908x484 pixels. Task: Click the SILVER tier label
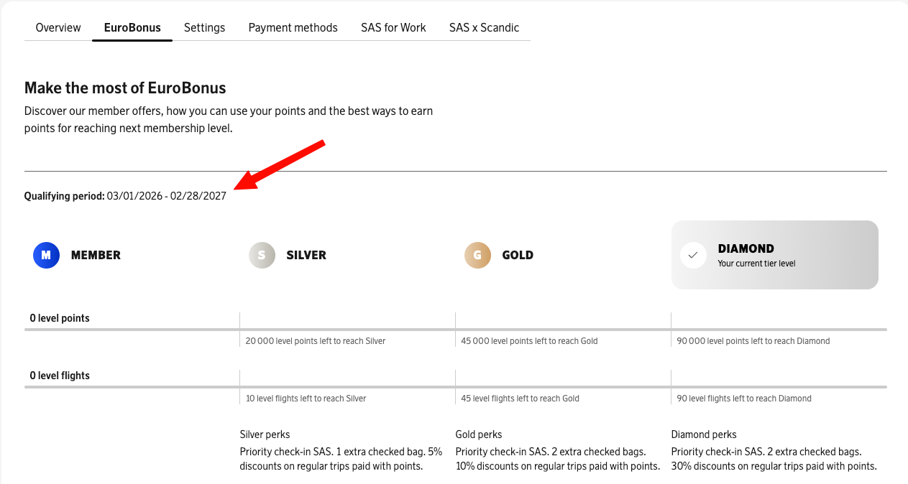306,255
